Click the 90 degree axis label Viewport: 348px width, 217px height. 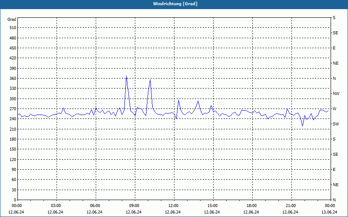point(14,170)
